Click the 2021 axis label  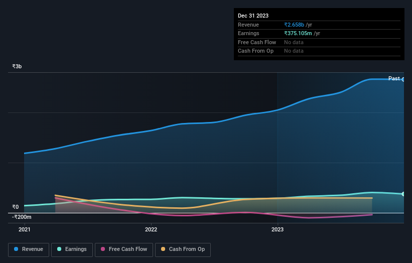point(25,230)
